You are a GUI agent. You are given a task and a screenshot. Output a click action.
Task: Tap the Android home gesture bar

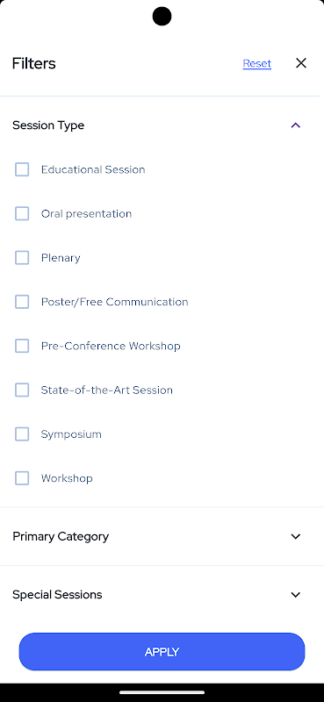pyautogui.click(x=162, y=692)
